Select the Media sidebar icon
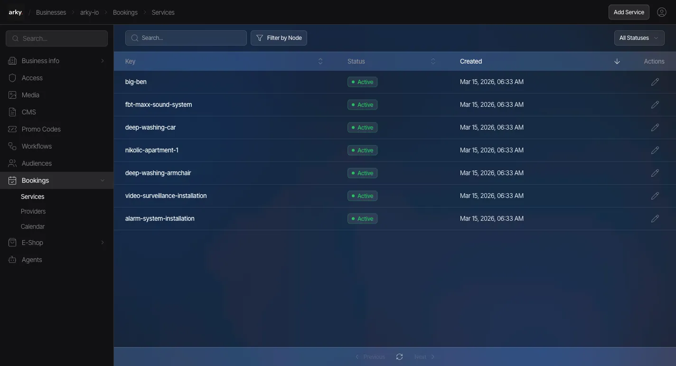676x366 pixels. (12, 95)
